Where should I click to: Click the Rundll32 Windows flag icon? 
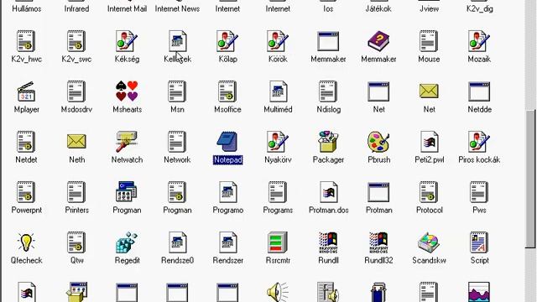tap(378, 242)
